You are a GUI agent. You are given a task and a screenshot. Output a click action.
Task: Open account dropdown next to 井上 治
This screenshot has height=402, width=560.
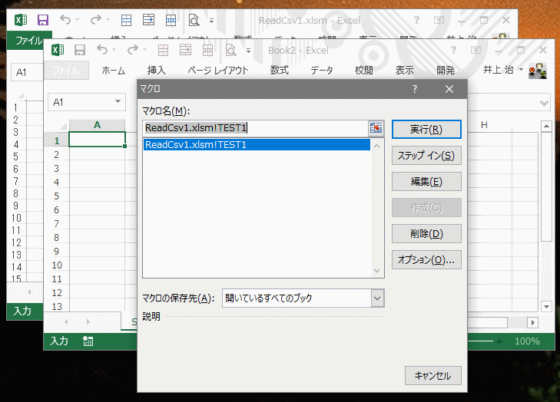[x=521, y=69]
